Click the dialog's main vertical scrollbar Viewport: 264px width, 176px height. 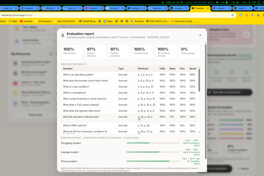pyautogui.click(x=206, y=101)
